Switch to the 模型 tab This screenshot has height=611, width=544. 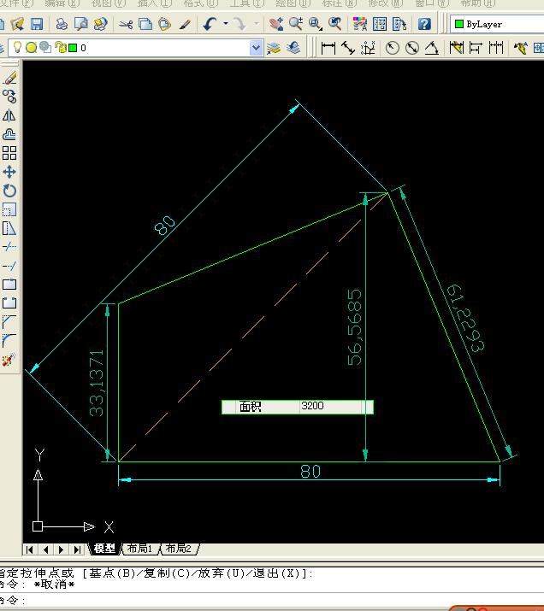[x=105, y=549]
